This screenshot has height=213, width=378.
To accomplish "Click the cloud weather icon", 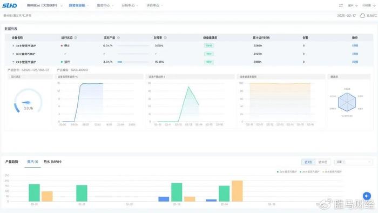I will point(362,16).
